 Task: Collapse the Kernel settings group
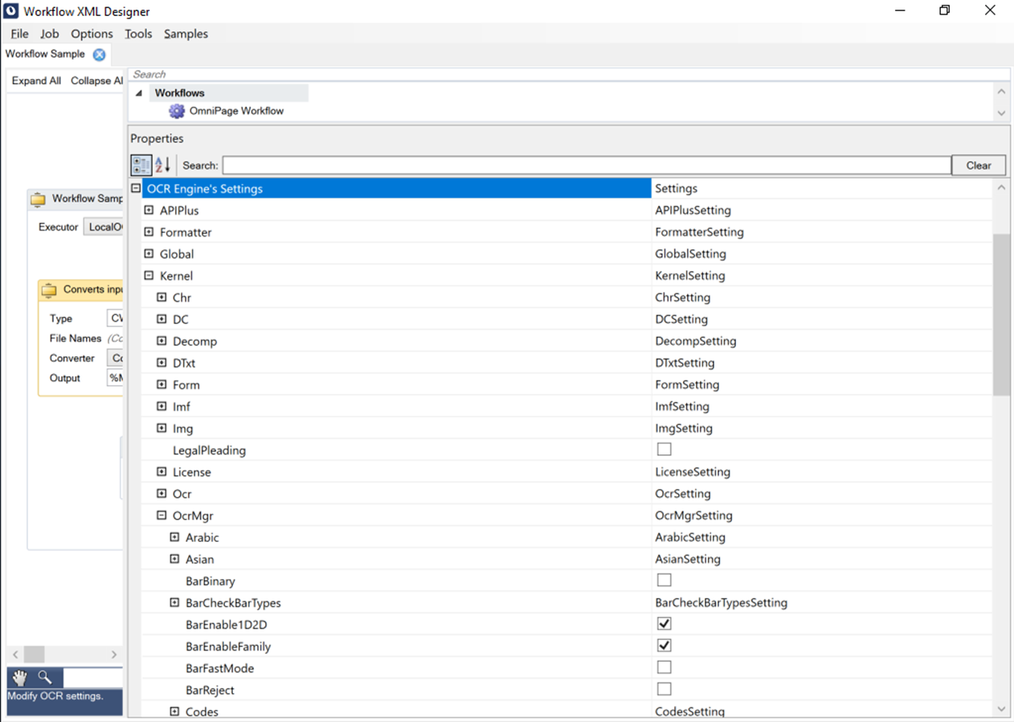click(x=148, y=275)
